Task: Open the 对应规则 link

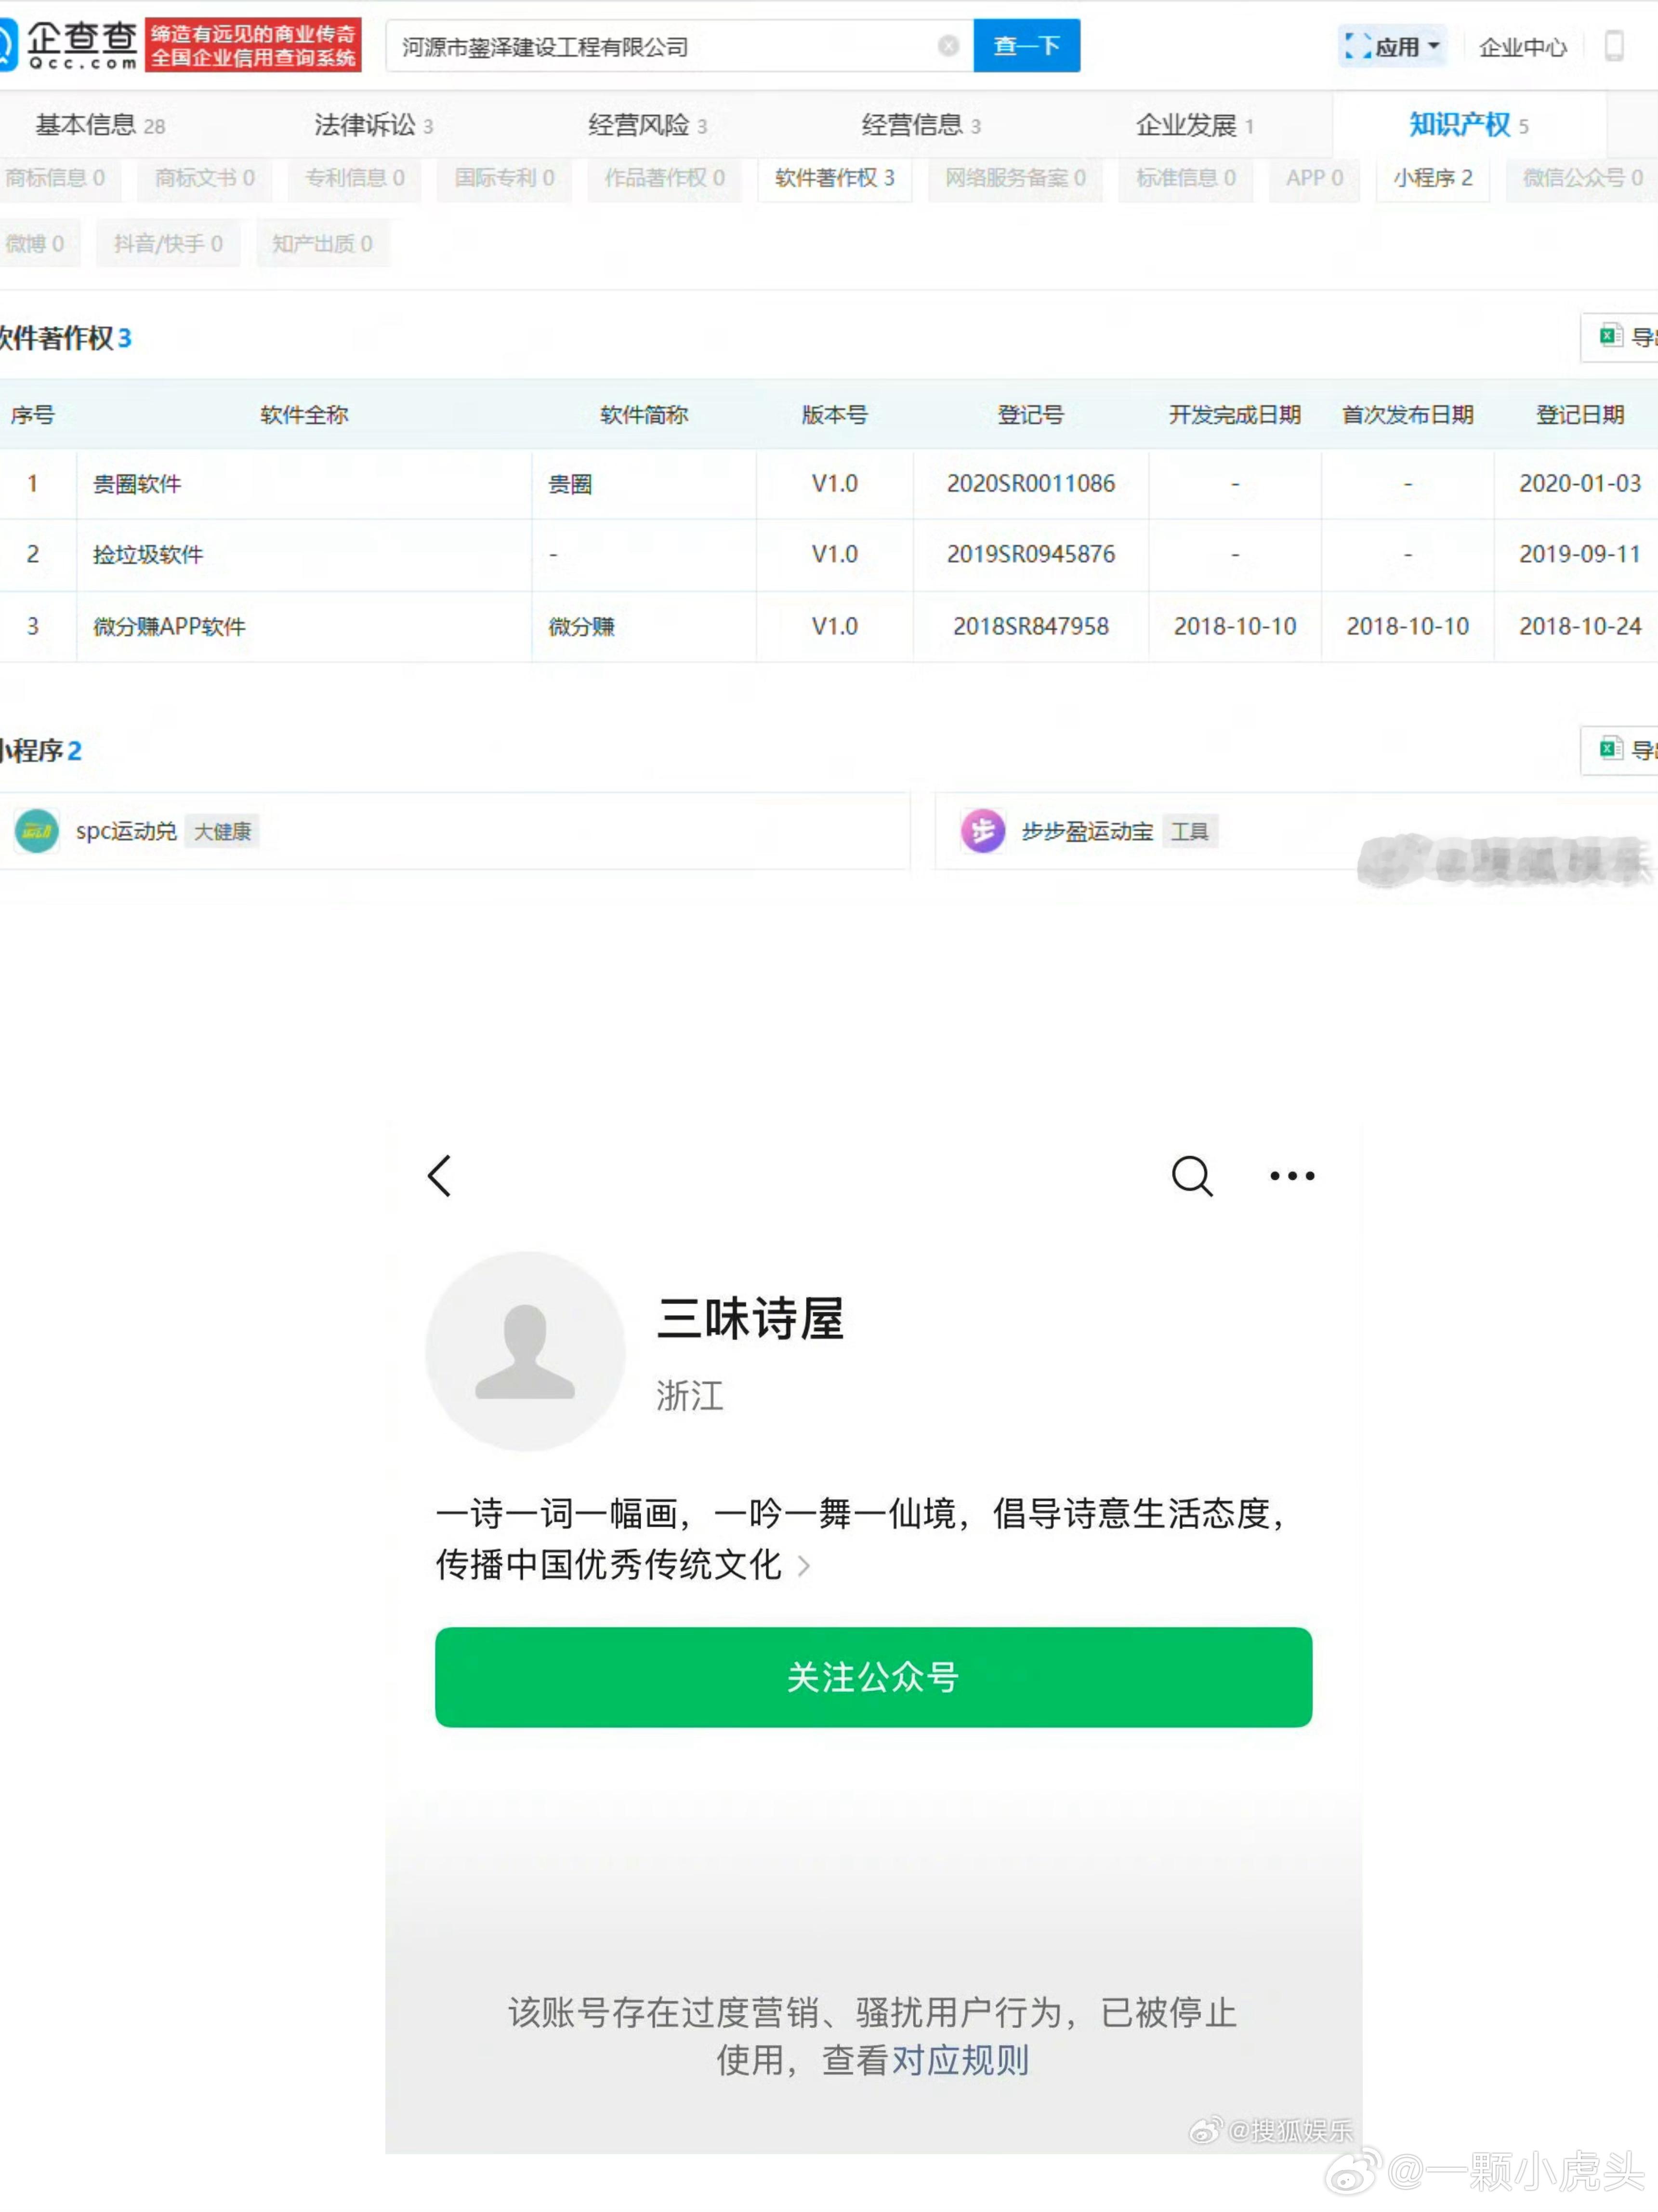Action: pos(961,2061)
